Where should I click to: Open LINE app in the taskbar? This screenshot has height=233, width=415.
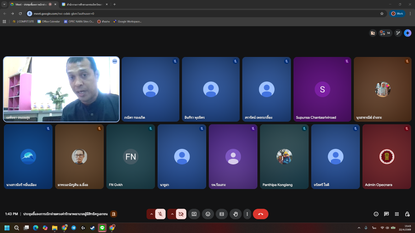[x=102, y=228]
